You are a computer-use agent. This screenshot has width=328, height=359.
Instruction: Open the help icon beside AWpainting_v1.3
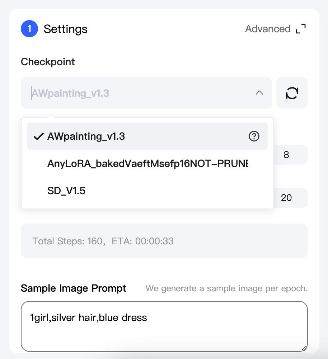point(254,136)
